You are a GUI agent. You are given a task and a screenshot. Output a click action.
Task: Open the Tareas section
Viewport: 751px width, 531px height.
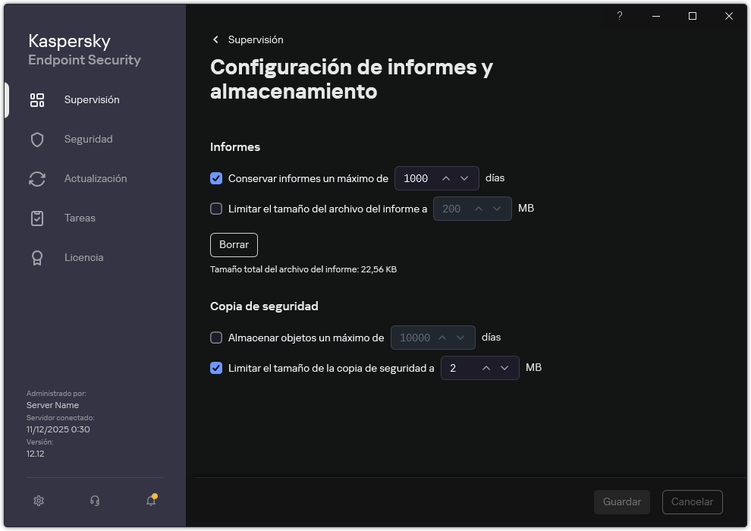pos(80,218)
